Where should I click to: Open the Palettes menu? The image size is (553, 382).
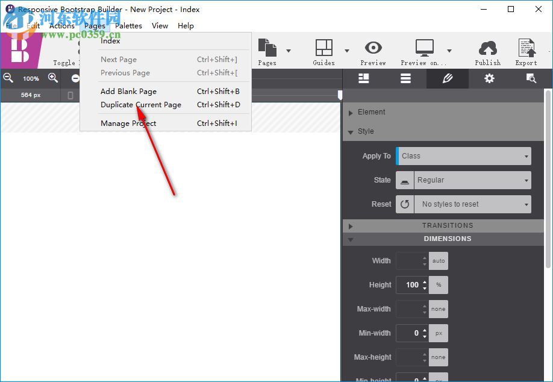point(128,25)
